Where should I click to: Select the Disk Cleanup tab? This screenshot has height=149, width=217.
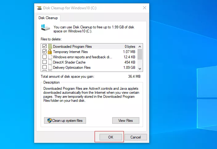48,18
